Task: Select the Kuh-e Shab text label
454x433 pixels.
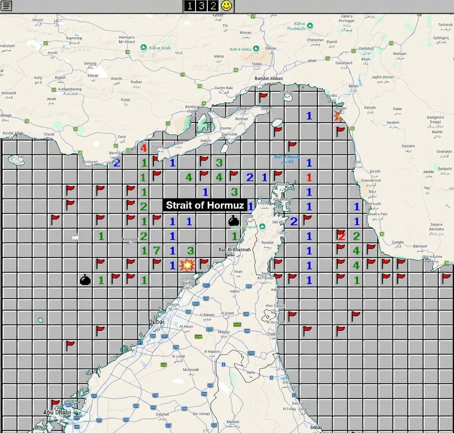Action: point(160,48)
